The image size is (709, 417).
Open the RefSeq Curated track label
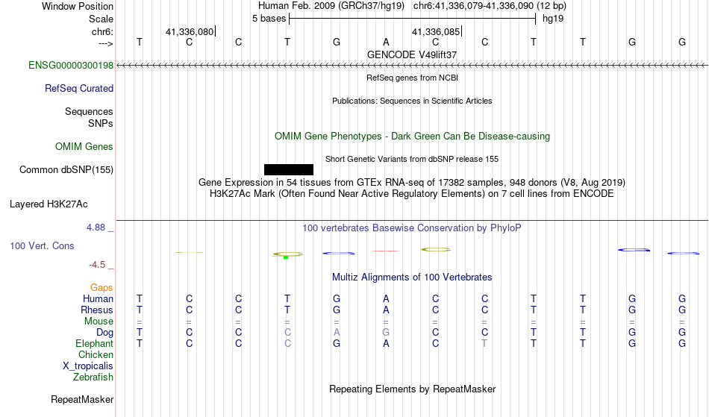78,88
